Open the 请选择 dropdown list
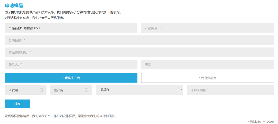 point(139,90)
